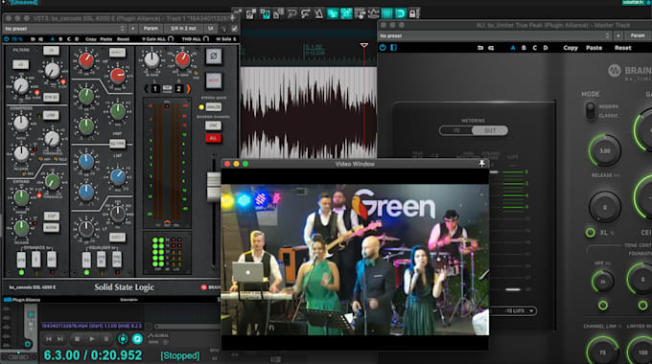Toggle the MODE Modern/Classic switch in bx_limiter
Viewport: 652px width, 364px height.
(590, 111)
